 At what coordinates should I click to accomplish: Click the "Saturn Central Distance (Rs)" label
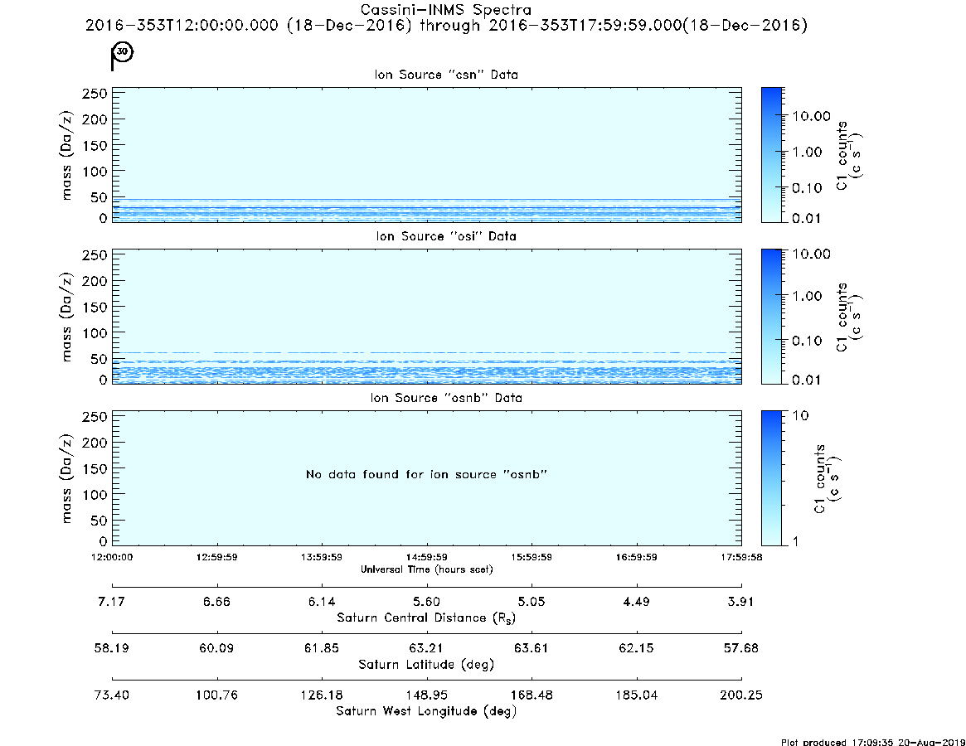click(426, 618)
